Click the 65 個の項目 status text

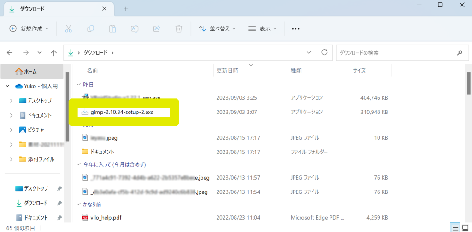[20, 228]
